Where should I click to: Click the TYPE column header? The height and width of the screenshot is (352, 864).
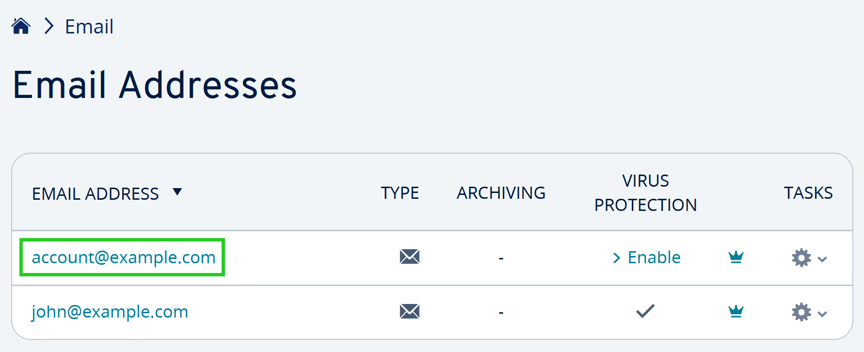pos(400,193)
